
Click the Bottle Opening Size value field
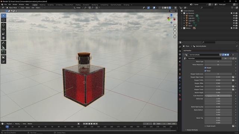[x=218, y=107]
